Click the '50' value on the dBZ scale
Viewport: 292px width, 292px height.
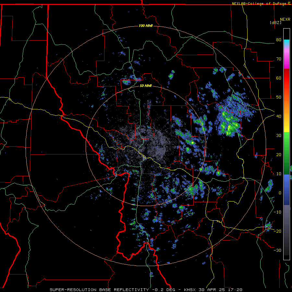click(279, 97)
